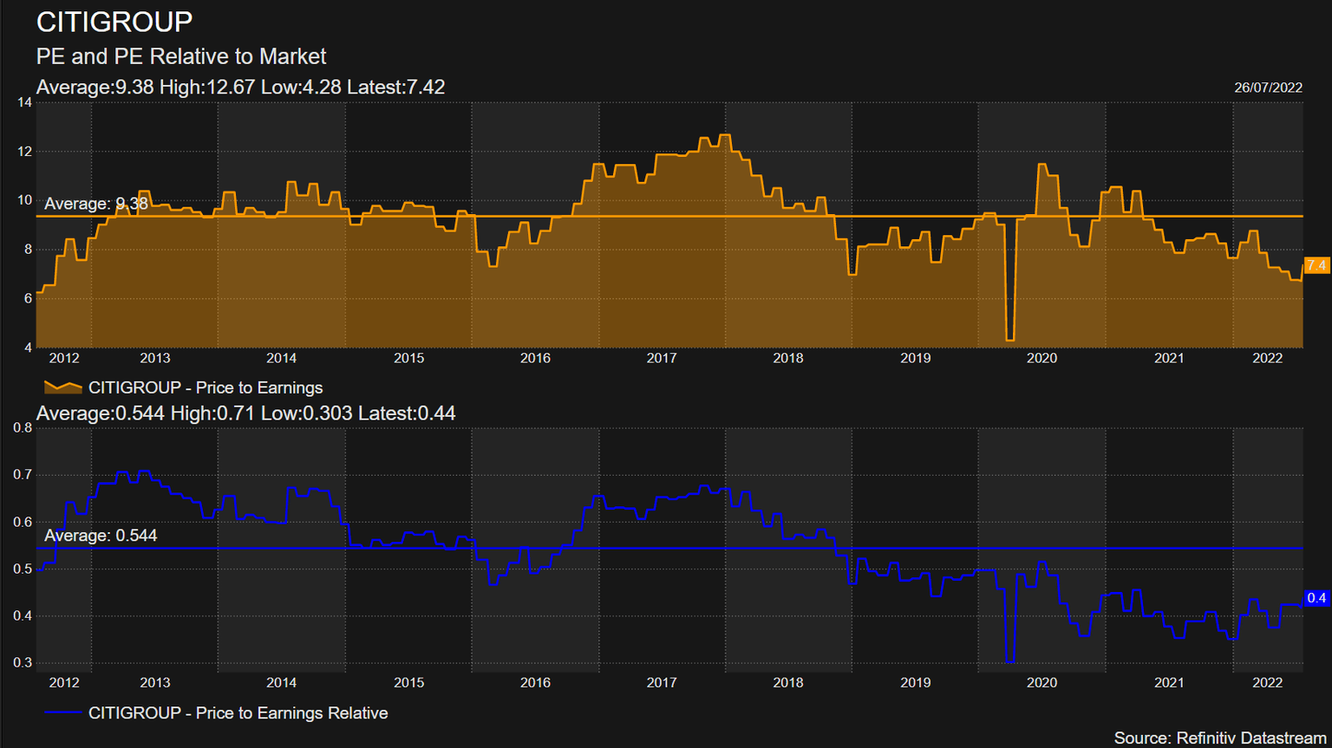The height and width of the screenshot is (748, 1332).
Task: Expand the 2022 axis label on top chart
Action: pos(1267,357)
